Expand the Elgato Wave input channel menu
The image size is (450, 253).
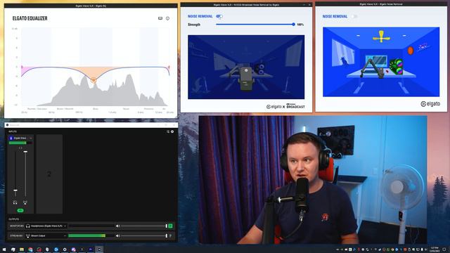[x=31, y=138]
